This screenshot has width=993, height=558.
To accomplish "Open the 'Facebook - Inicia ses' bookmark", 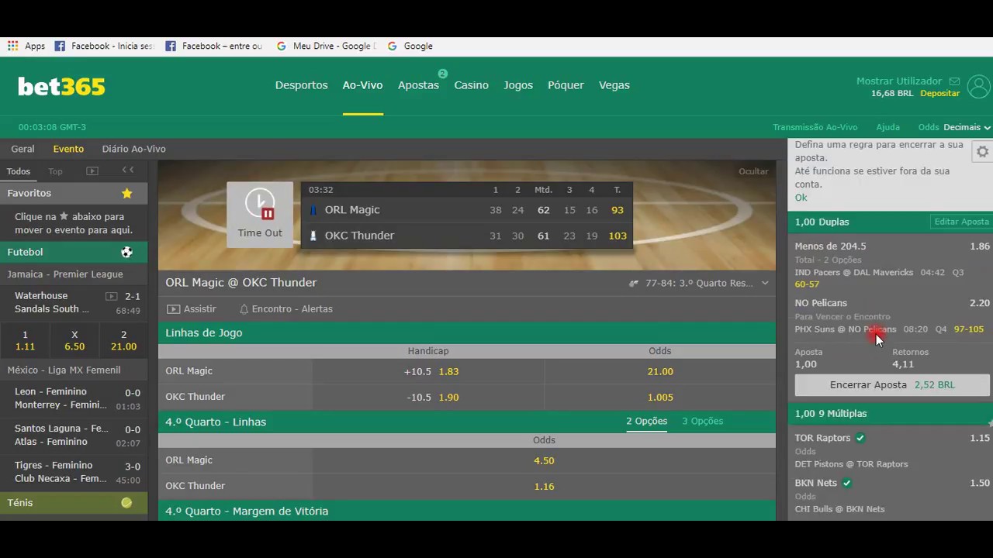I will (104, 46).
